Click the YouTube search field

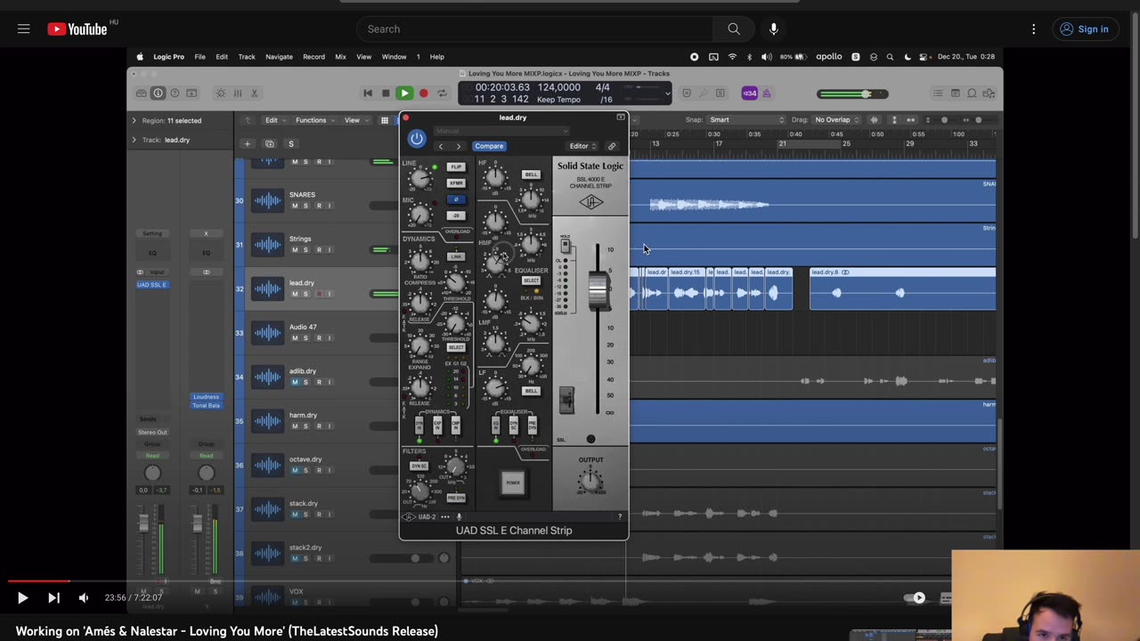click(x=534, y=28)
